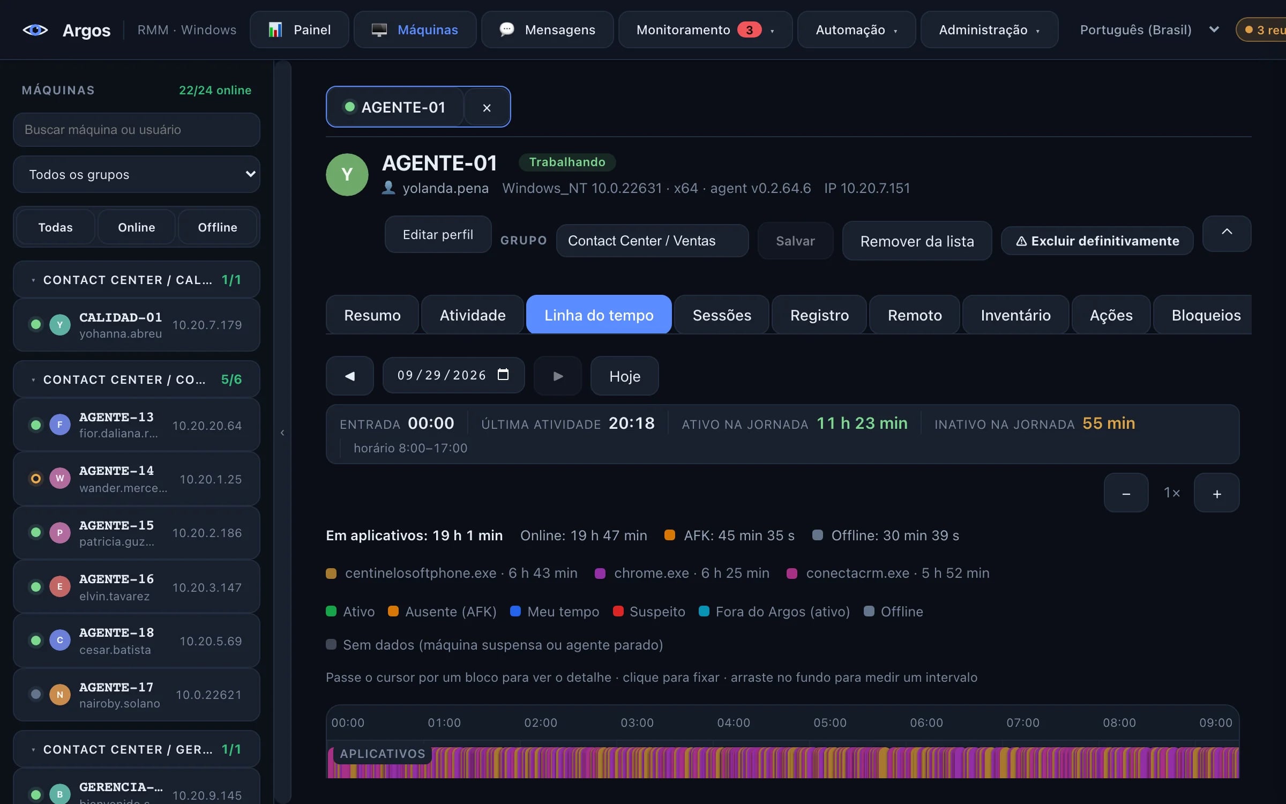
Task: Click the yolanda.pena user icon
Action: pos(388,188)
